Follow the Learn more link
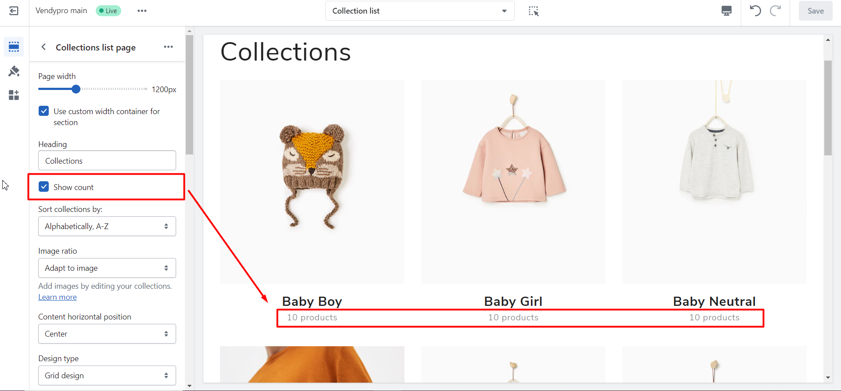 point(58,297)
